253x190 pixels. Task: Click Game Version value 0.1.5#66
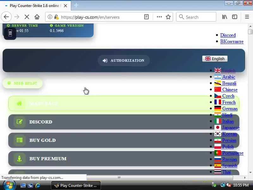(57, 30)
